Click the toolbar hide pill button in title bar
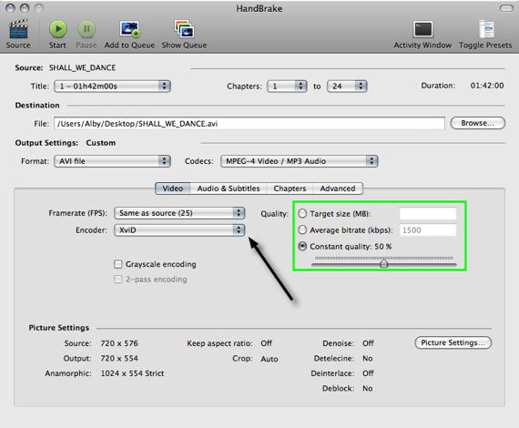The width and height of the screenshot is (519, 428). pos(506,8)
